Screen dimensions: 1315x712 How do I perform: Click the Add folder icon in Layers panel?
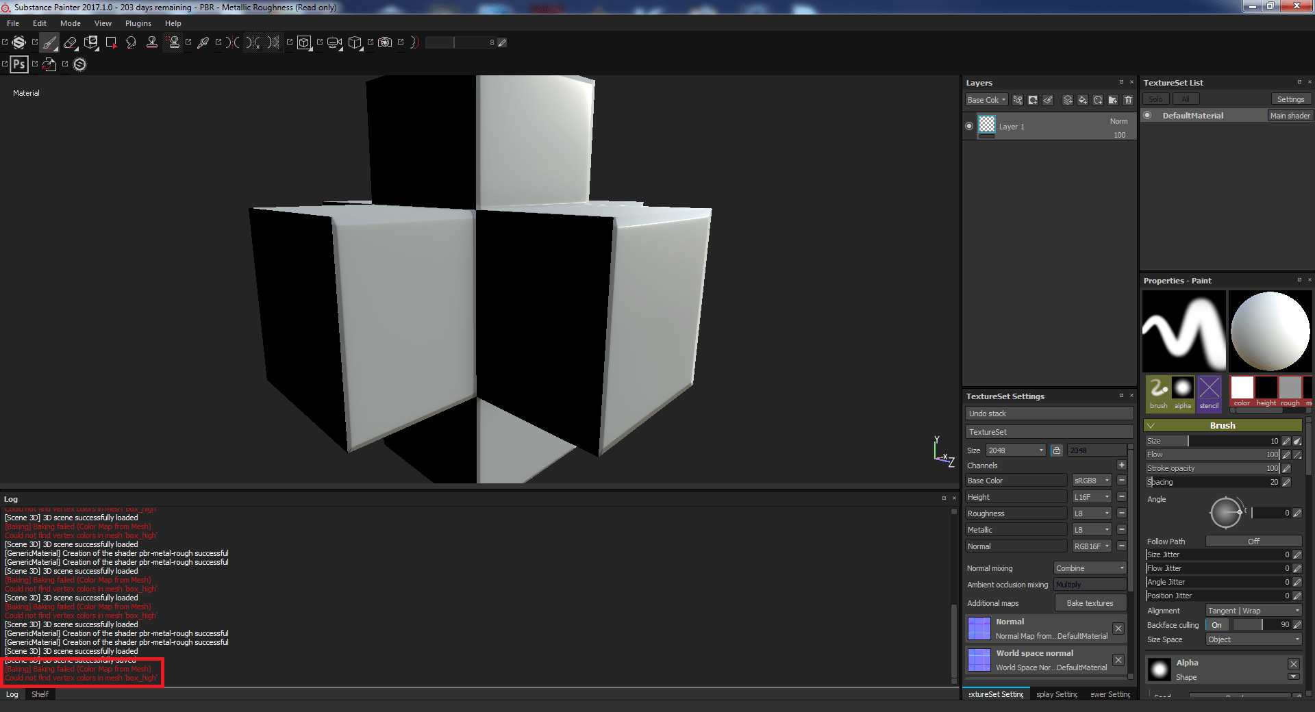click(1113, 100)
